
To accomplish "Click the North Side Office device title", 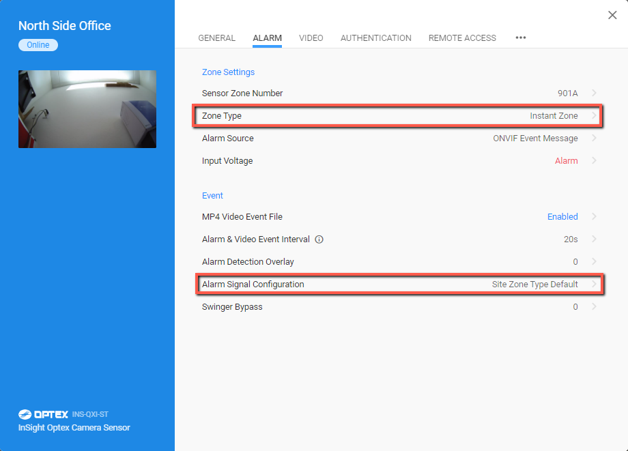I will click(x=64, y=26).
